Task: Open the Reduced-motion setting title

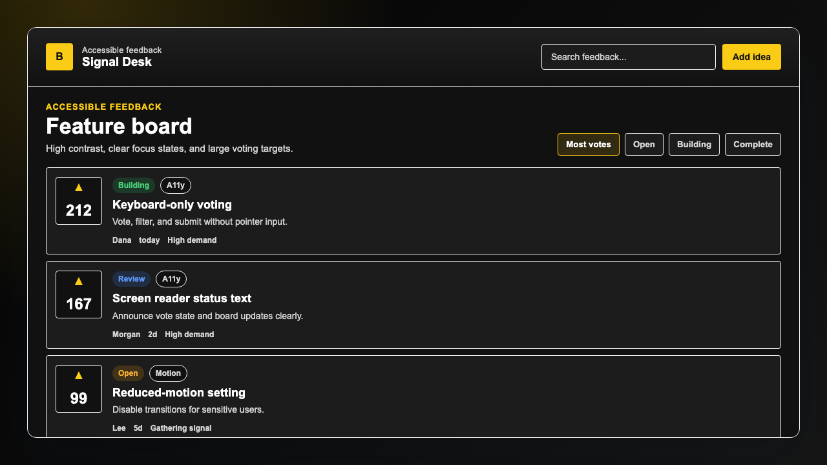Action: coord(179,393)
